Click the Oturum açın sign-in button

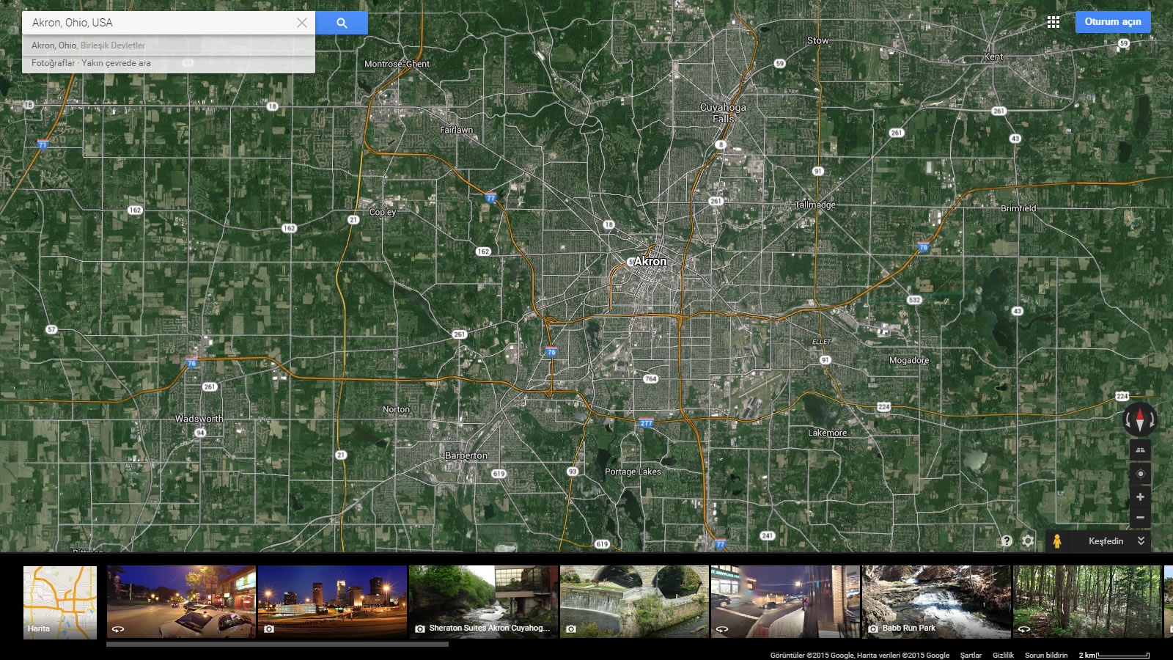[x=1112, y=22]
